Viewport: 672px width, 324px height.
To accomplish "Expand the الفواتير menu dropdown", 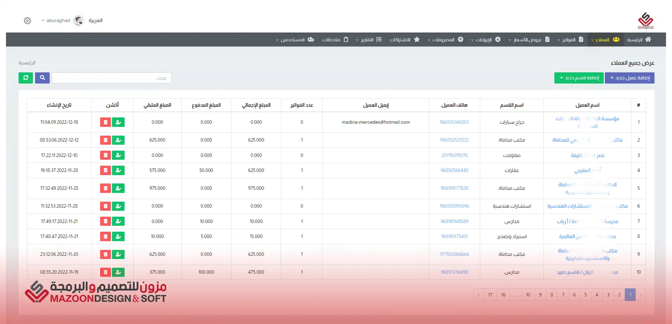I will 570,40.
